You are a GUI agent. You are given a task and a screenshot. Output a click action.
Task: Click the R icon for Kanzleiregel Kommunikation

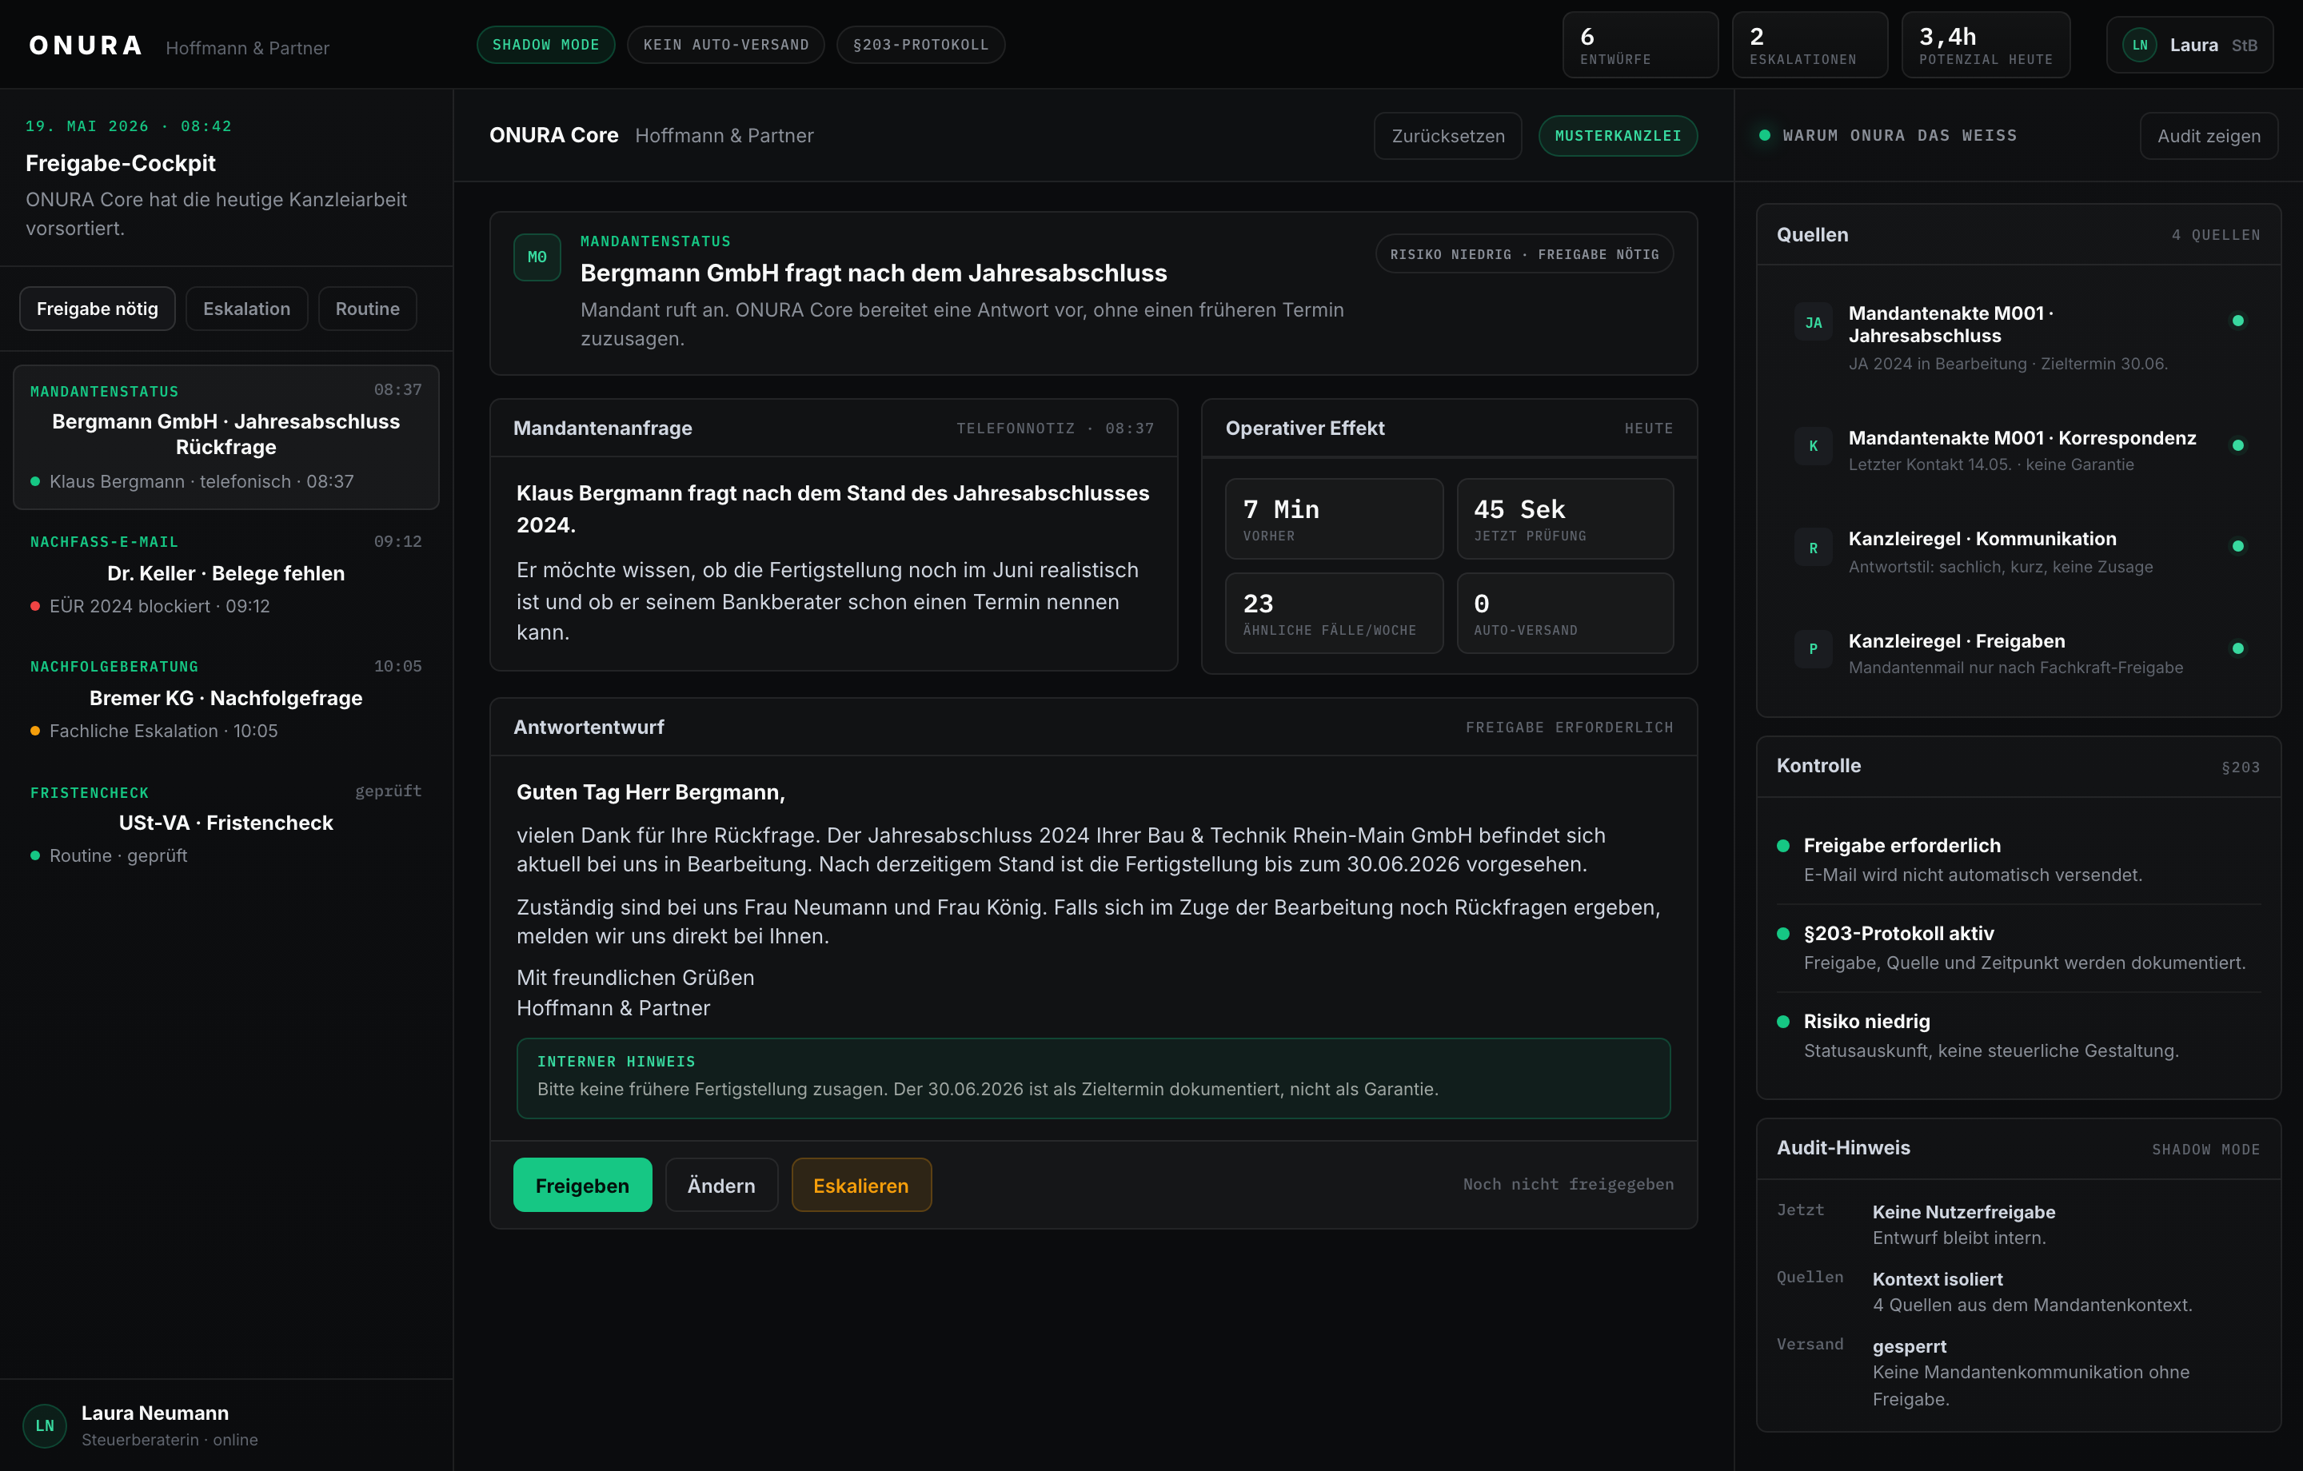tap(1814, 548)
